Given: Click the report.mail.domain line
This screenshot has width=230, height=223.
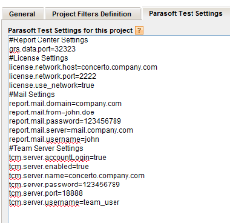Looking at the screenshot, I should pyautogui.click(x=65, y=104).
